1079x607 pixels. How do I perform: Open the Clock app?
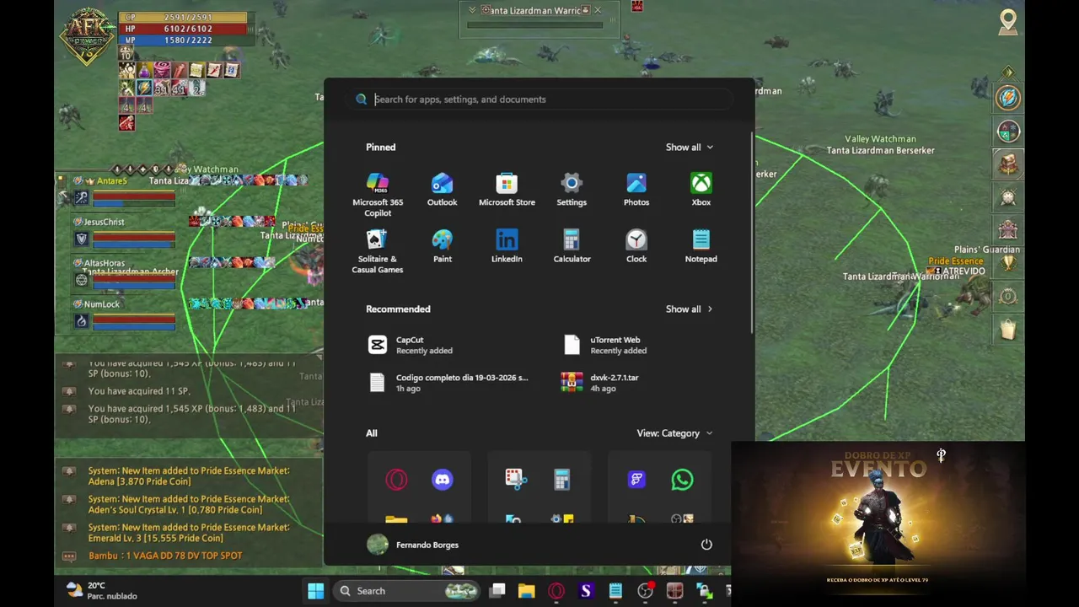(636, 246)
